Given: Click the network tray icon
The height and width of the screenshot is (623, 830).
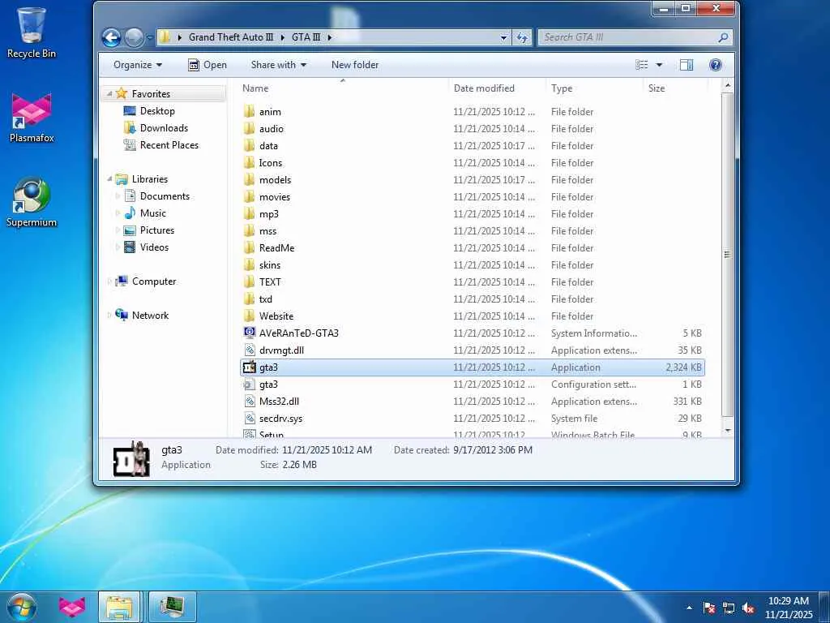Looking at the screenshot, I should click(x=729, y=608).
